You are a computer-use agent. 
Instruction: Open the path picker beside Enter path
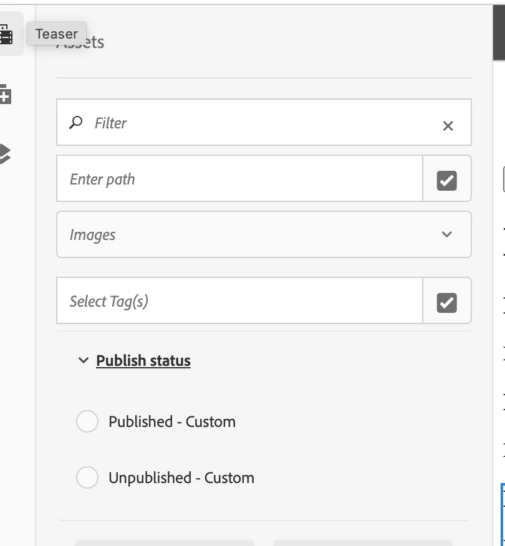pos(447,180)
